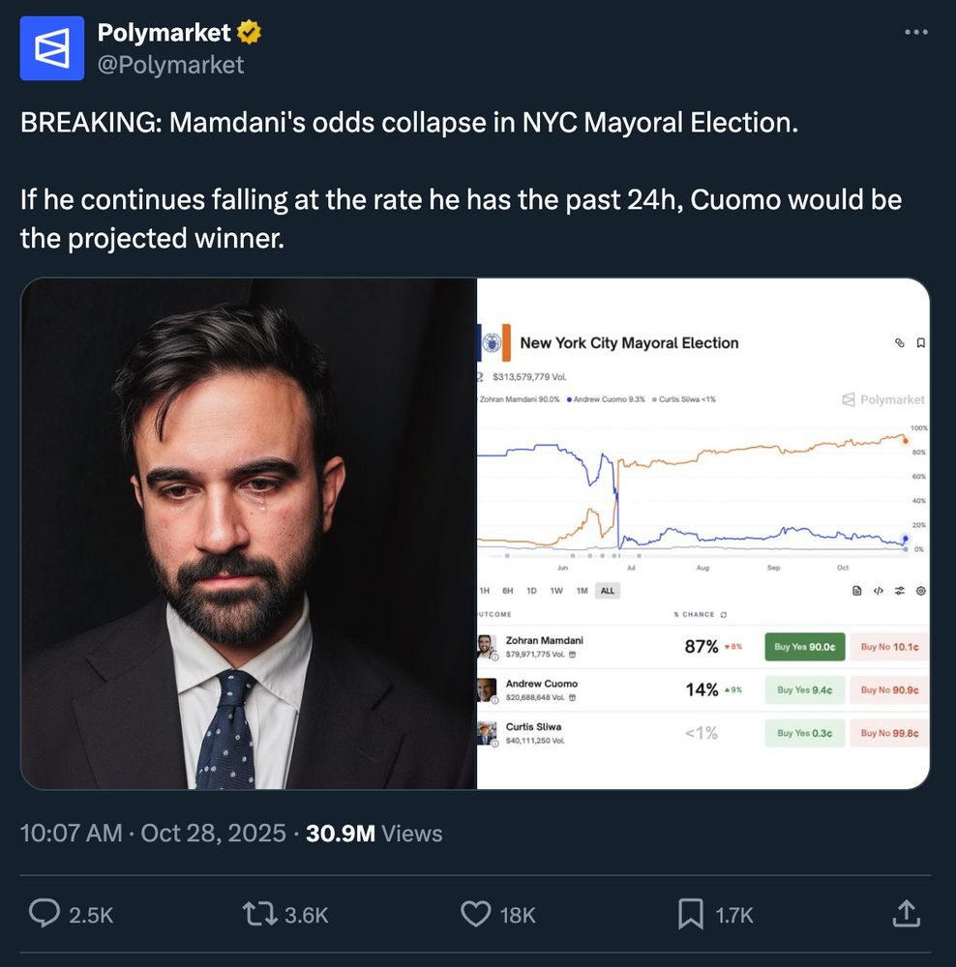Reply to the tweet via comment icon
This screenshot has height=967, width=956.
[x=45, y=914]
